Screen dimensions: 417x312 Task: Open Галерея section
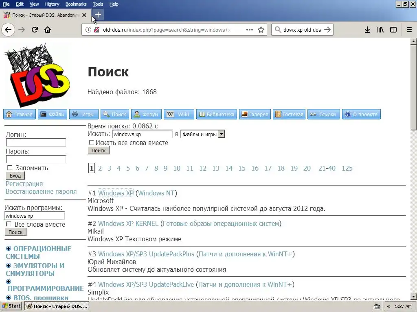[255, 114]
